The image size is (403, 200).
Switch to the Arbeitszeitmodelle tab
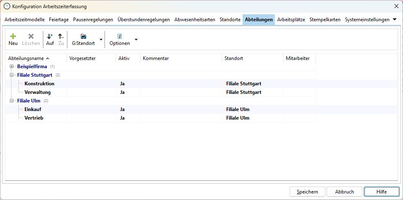pos(24,20)
